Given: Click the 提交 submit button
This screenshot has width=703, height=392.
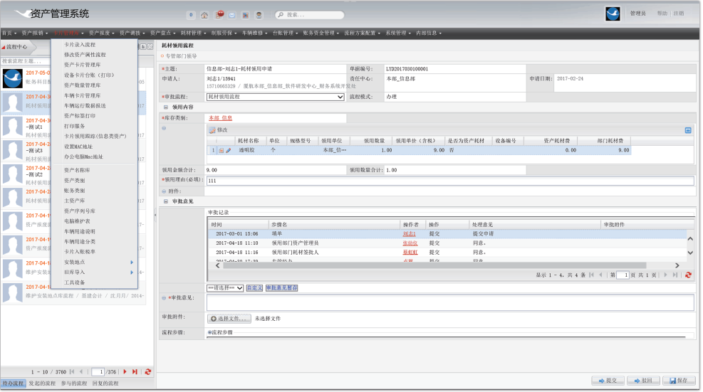Looking at the screenshot, I should click(608, 381).
